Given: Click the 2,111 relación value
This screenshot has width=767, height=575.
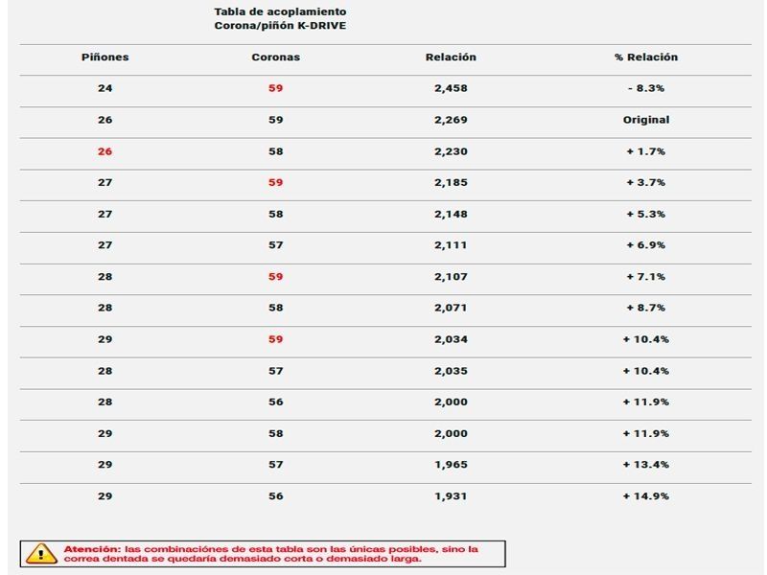Looking at the screenshot, I should coord(451,245).
